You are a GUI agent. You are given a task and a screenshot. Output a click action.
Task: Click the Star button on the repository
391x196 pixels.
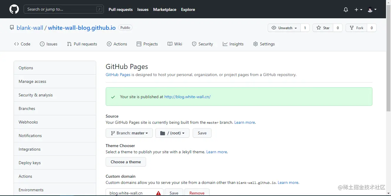(x=323, y=28)
